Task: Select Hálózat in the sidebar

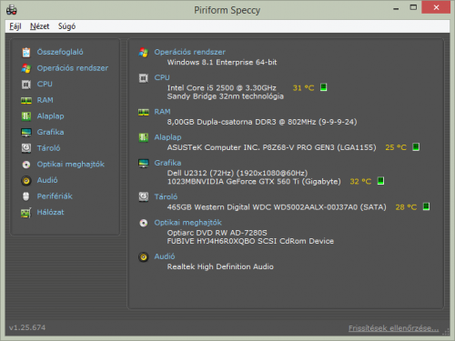Action: pyautogui.click(x=50, y=212)
